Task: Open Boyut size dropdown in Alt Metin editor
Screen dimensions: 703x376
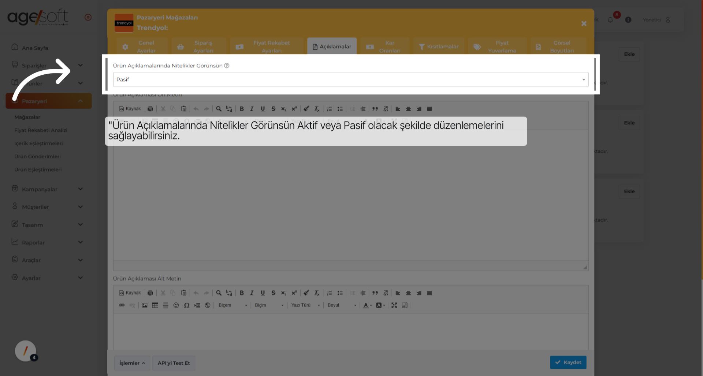Action: click(x=342, y=305)
